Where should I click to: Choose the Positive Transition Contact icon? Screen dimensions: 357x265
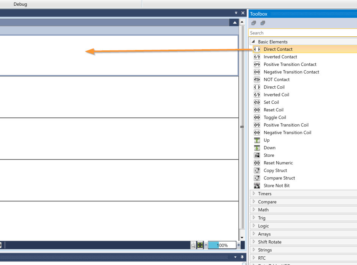tap(257, 64)
